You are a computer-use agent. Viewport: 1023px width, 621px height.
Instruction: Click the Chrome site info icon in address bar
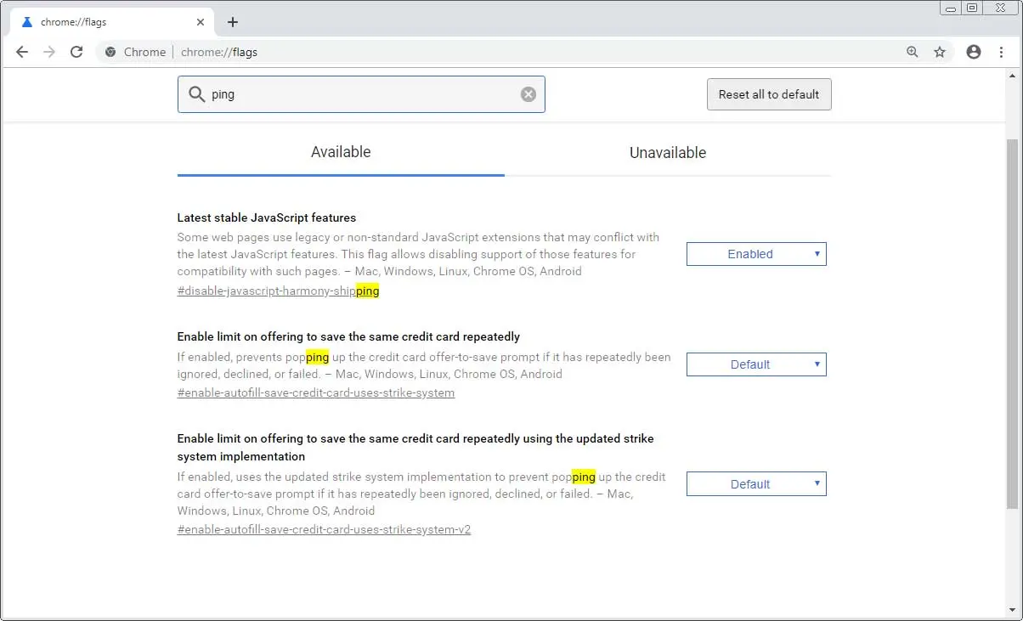(110, 52)
